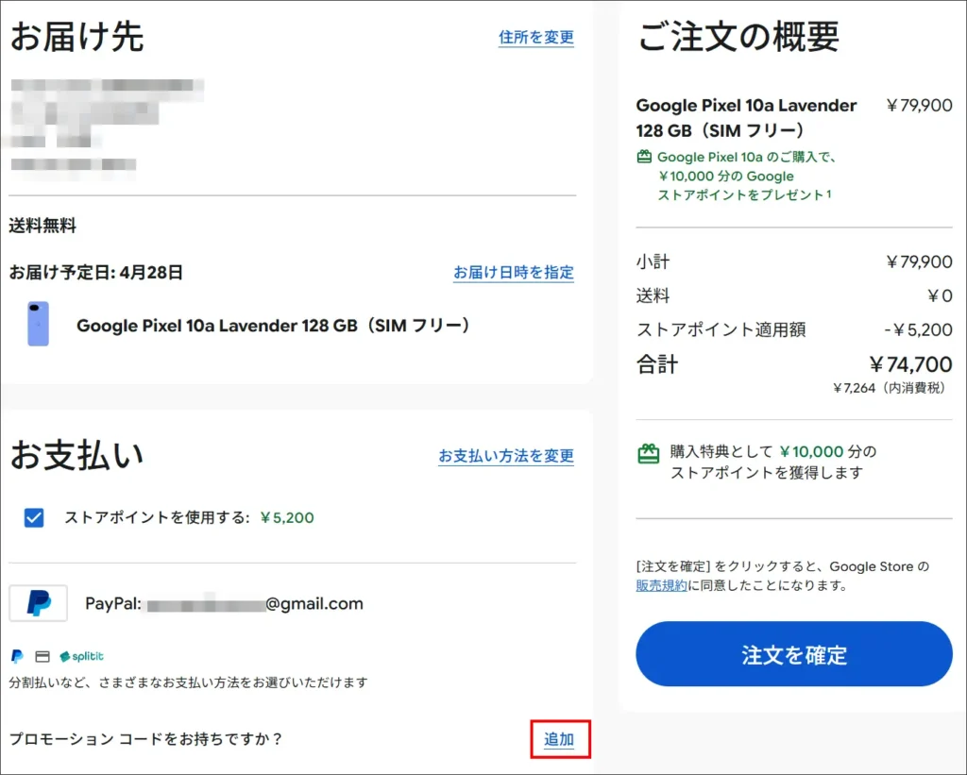This screenshot has height=775, width=967.
Task: Click the Pixel 10a Lavender phone thumbnail
Action: point(38,325)
